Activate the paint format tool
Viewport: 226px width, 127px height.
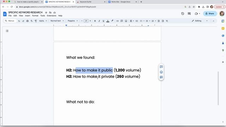[36, 21]
